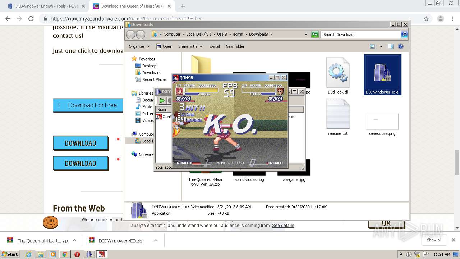Switch to Download The Queen of Heart '98 tab
Viewport: 460px width, 259px height.
(x=132, y=6)
